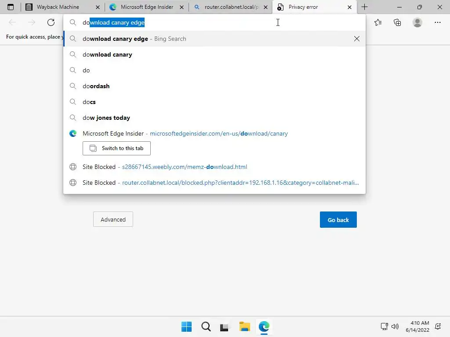Open Settings and more ellipsis menu

click(x=437, y=22)
